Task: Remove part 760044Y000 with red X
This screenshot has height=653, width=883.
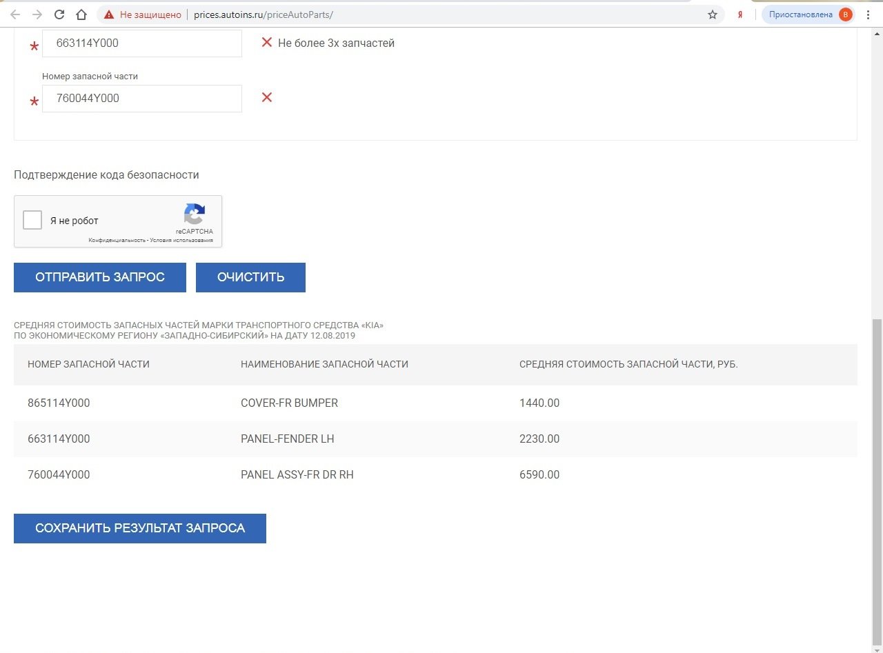Action: tap(267, 97)
